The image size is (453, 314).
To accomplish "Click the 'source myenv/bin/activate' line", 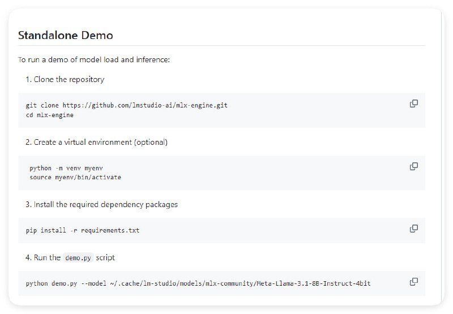I will pos(75,177).
